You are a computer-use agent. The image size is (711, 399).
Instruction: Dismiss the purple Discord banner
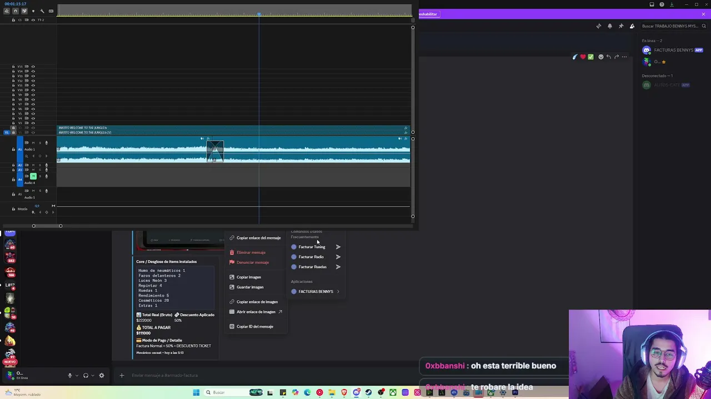[703, 14]
